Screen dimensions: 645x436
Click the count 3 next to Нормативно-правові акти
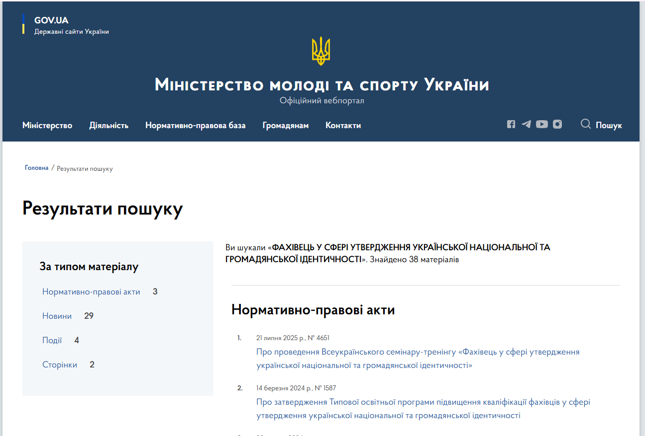click(x=155, y=291)
